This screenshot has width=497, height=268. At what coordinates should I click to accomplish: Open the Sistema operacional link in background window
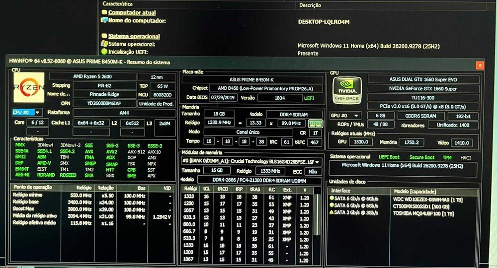[134, 36]
